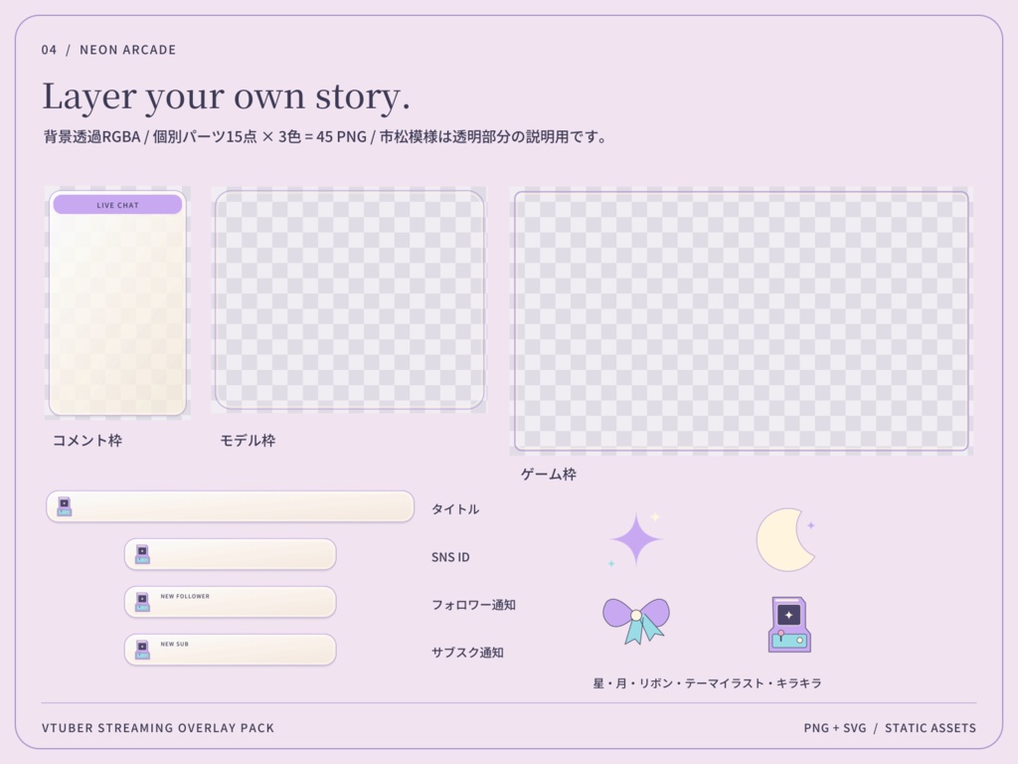Click the arcade icon in the title bar
Viewport: 1018px width, 764px height.
pos(65,506)
